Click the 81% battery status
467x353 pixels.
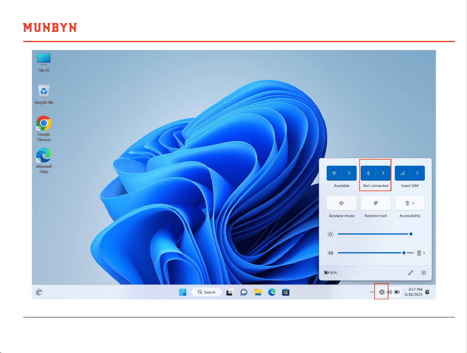click(331, 273)
